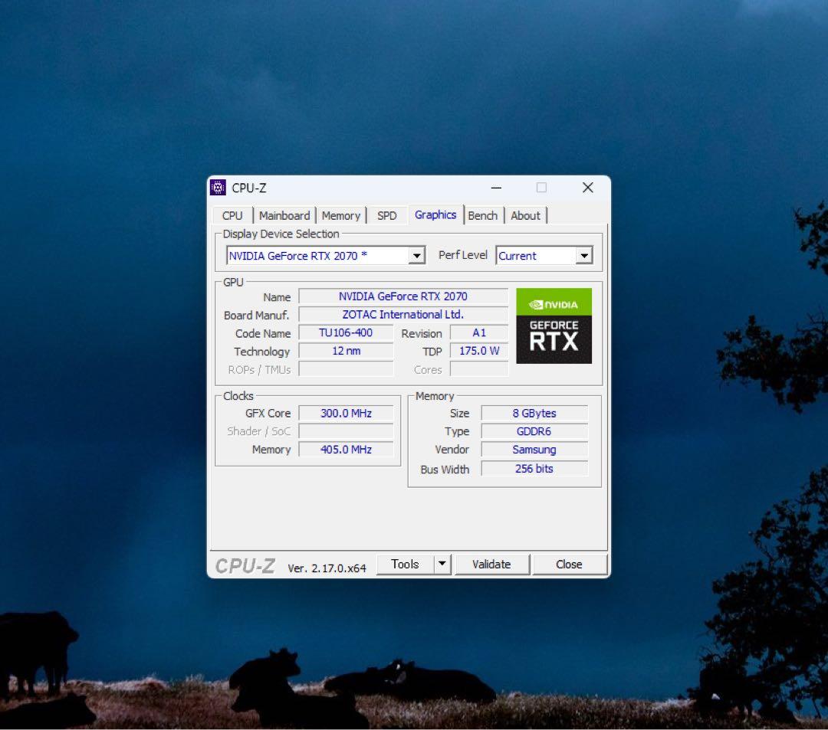Image resolution: width=828 pixels, height=730 pixels.
Task: View the About tab
Action: (x=526, y=215)
